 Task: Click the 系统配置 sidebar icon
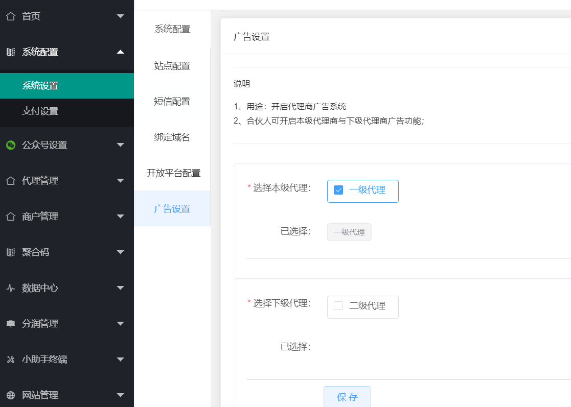tap(11, 52)
